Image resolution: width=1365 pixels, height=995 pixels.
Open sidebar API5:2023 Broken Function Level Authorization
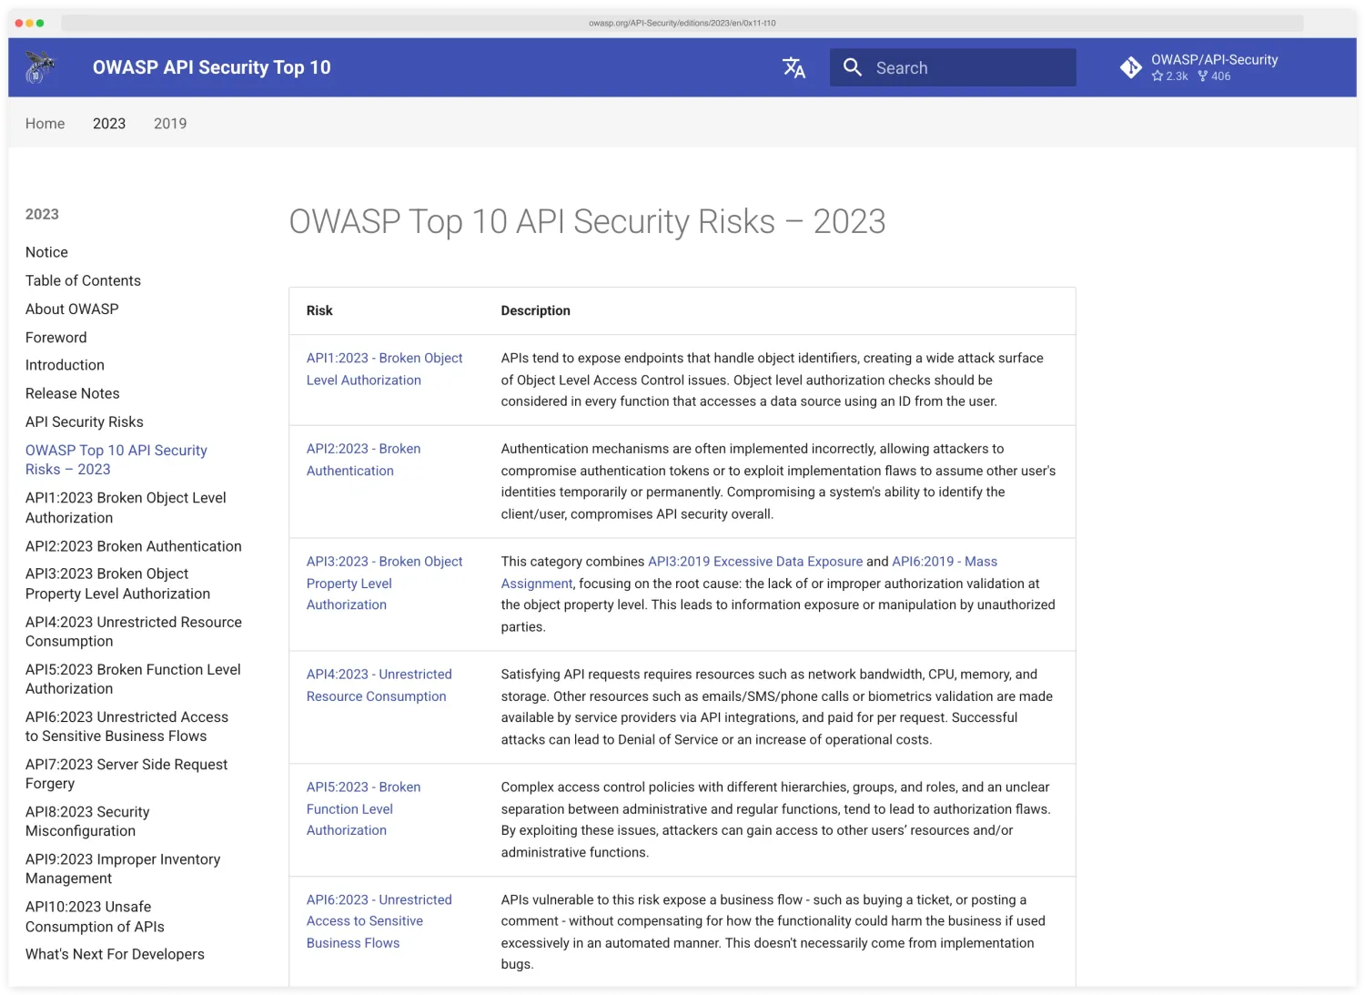pyautogui.click(x=133, y=679)
